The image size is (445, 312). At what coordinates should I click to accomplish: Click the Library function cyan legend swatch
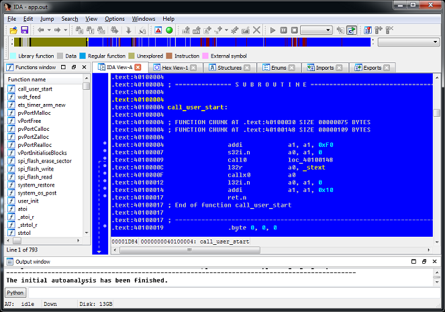point(13,56)
